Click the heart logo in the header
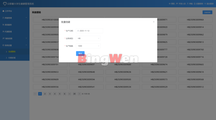The width and height of the screenshot is (216, 120). click(x=4, y=4)
